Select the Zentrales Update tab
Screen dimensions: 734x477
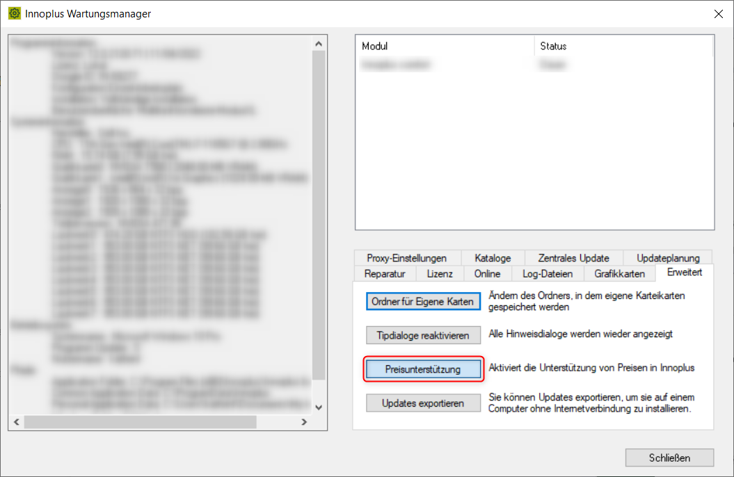(x=573, y=258)
